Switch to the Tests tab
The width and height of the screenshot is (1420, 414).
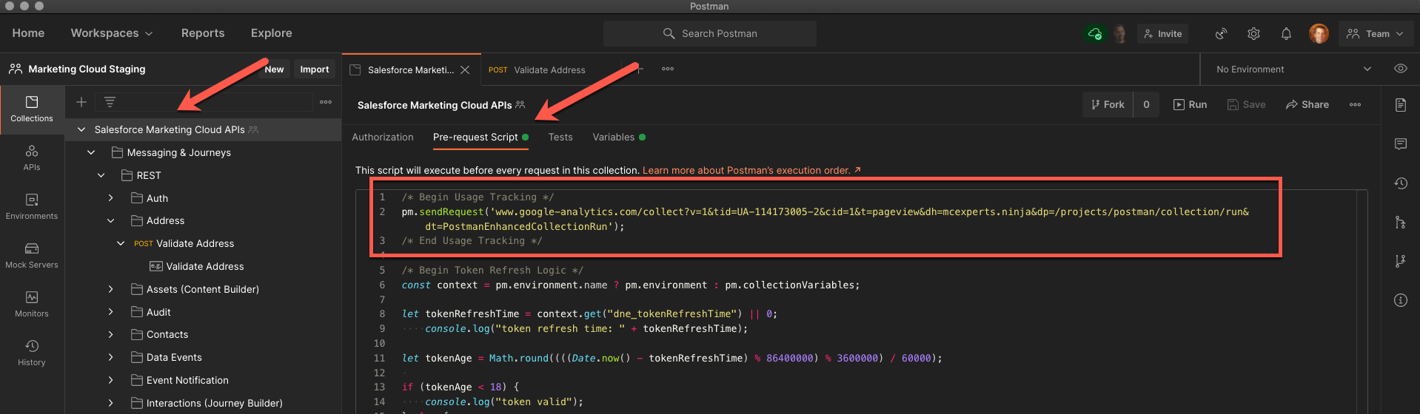click(560, 137)
